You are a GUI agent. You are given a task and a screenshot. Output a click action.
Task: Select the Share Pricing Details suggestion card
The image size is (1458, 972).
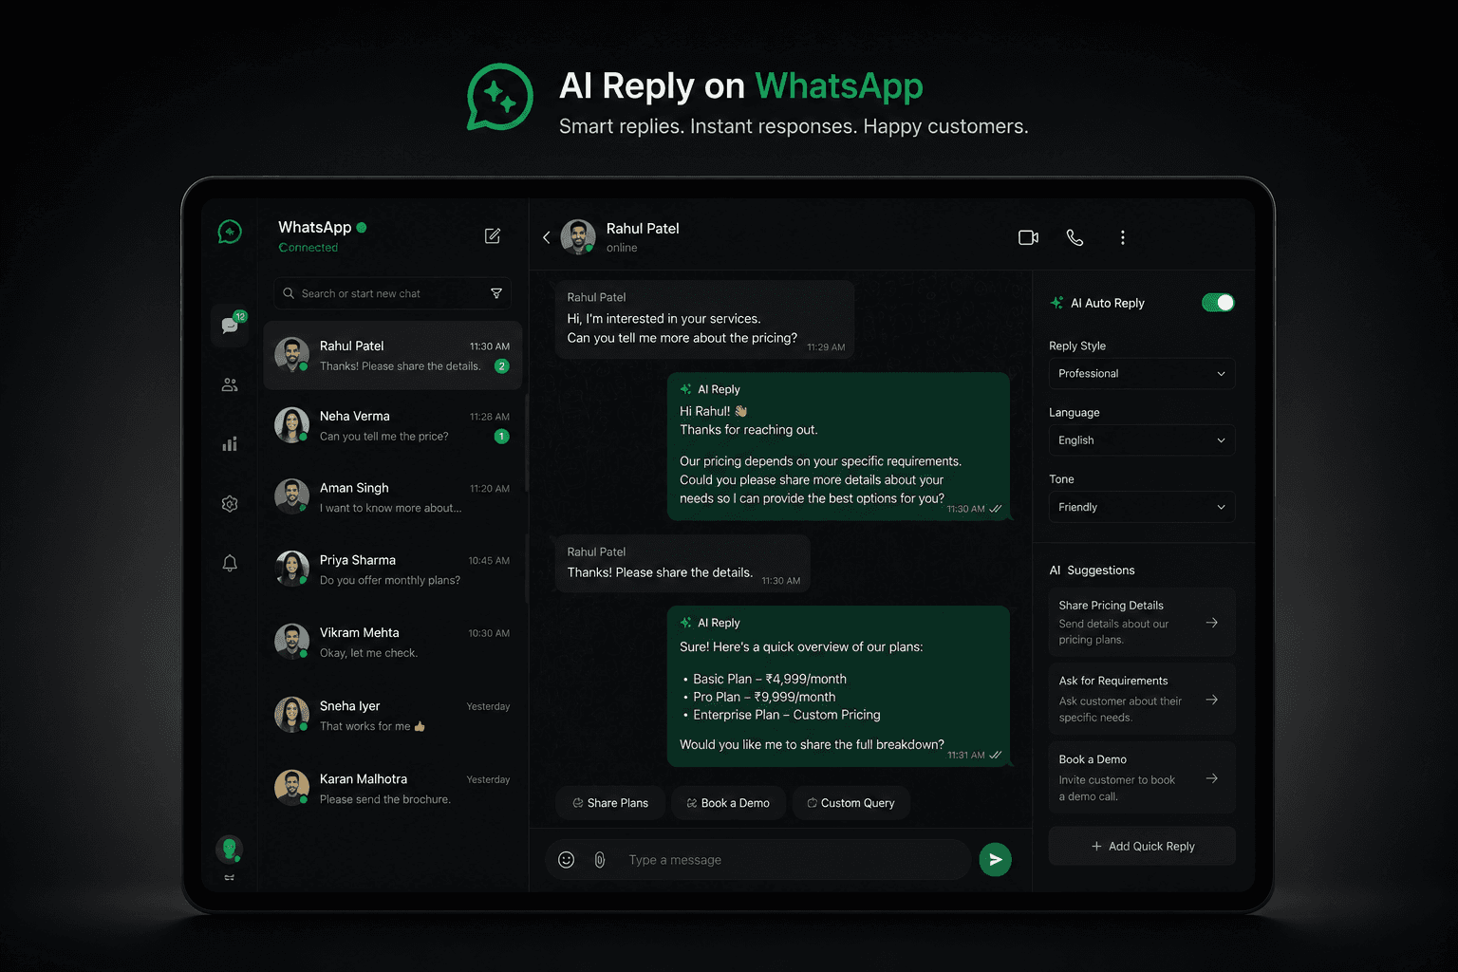tap(1142, 622)
